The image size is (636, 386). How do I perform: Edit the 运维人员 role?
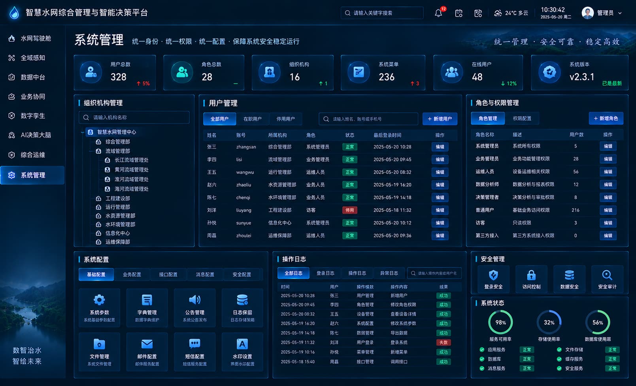click(x=608, y=172)
